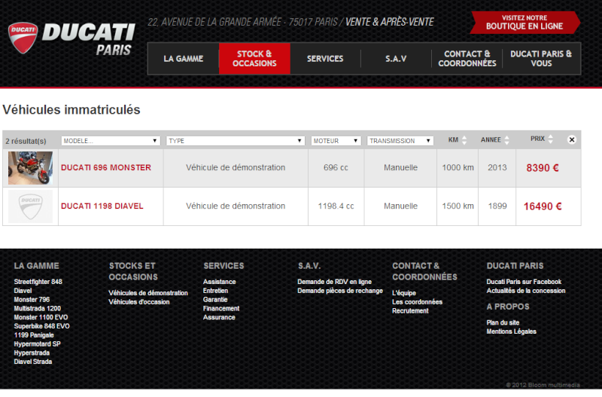Open footer link Diavel
This screenshot has height=397, width=602.
(x=23, y=291)
